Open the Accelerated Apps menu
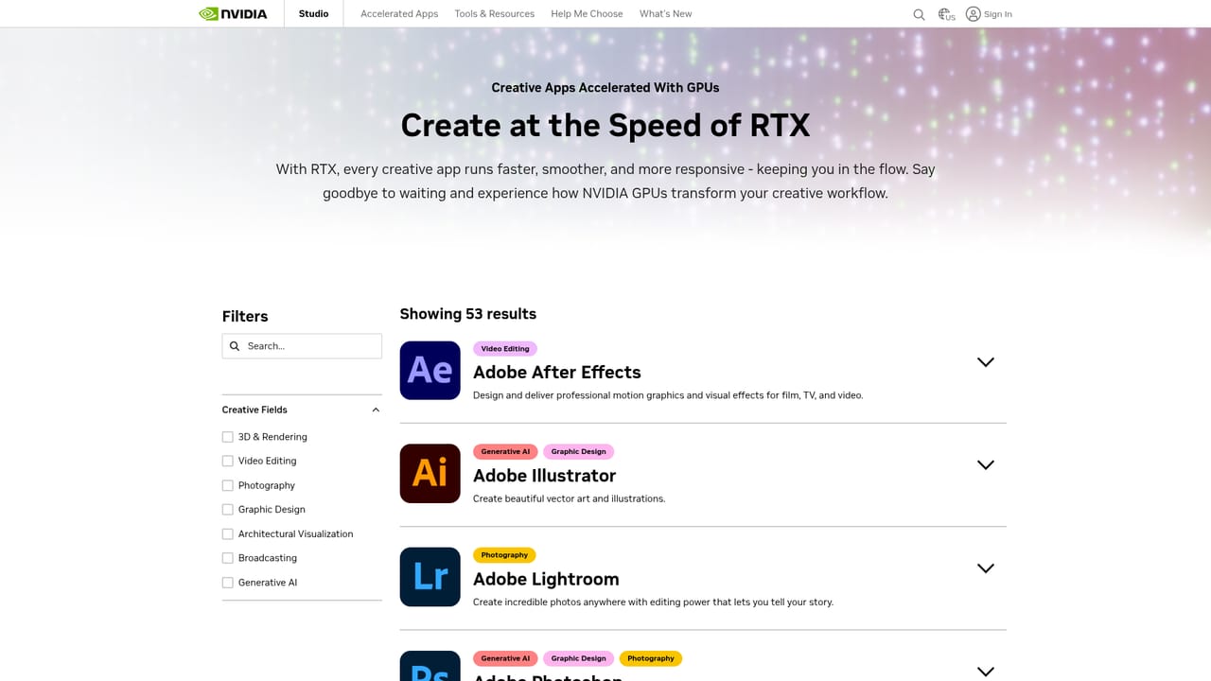This screenshot has width=1211, height=681. tap(399, 14)
